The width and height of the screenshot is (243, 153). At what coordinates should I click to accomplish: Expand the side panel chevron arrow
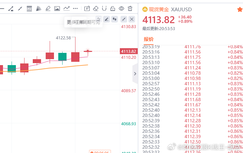[x=135, y=74]
